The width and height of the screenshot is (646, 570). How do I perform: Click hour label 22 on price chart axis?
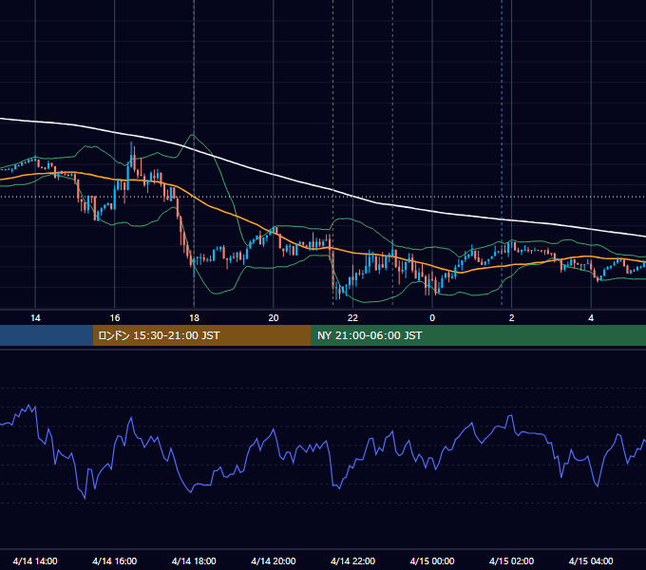click(352, 318)
